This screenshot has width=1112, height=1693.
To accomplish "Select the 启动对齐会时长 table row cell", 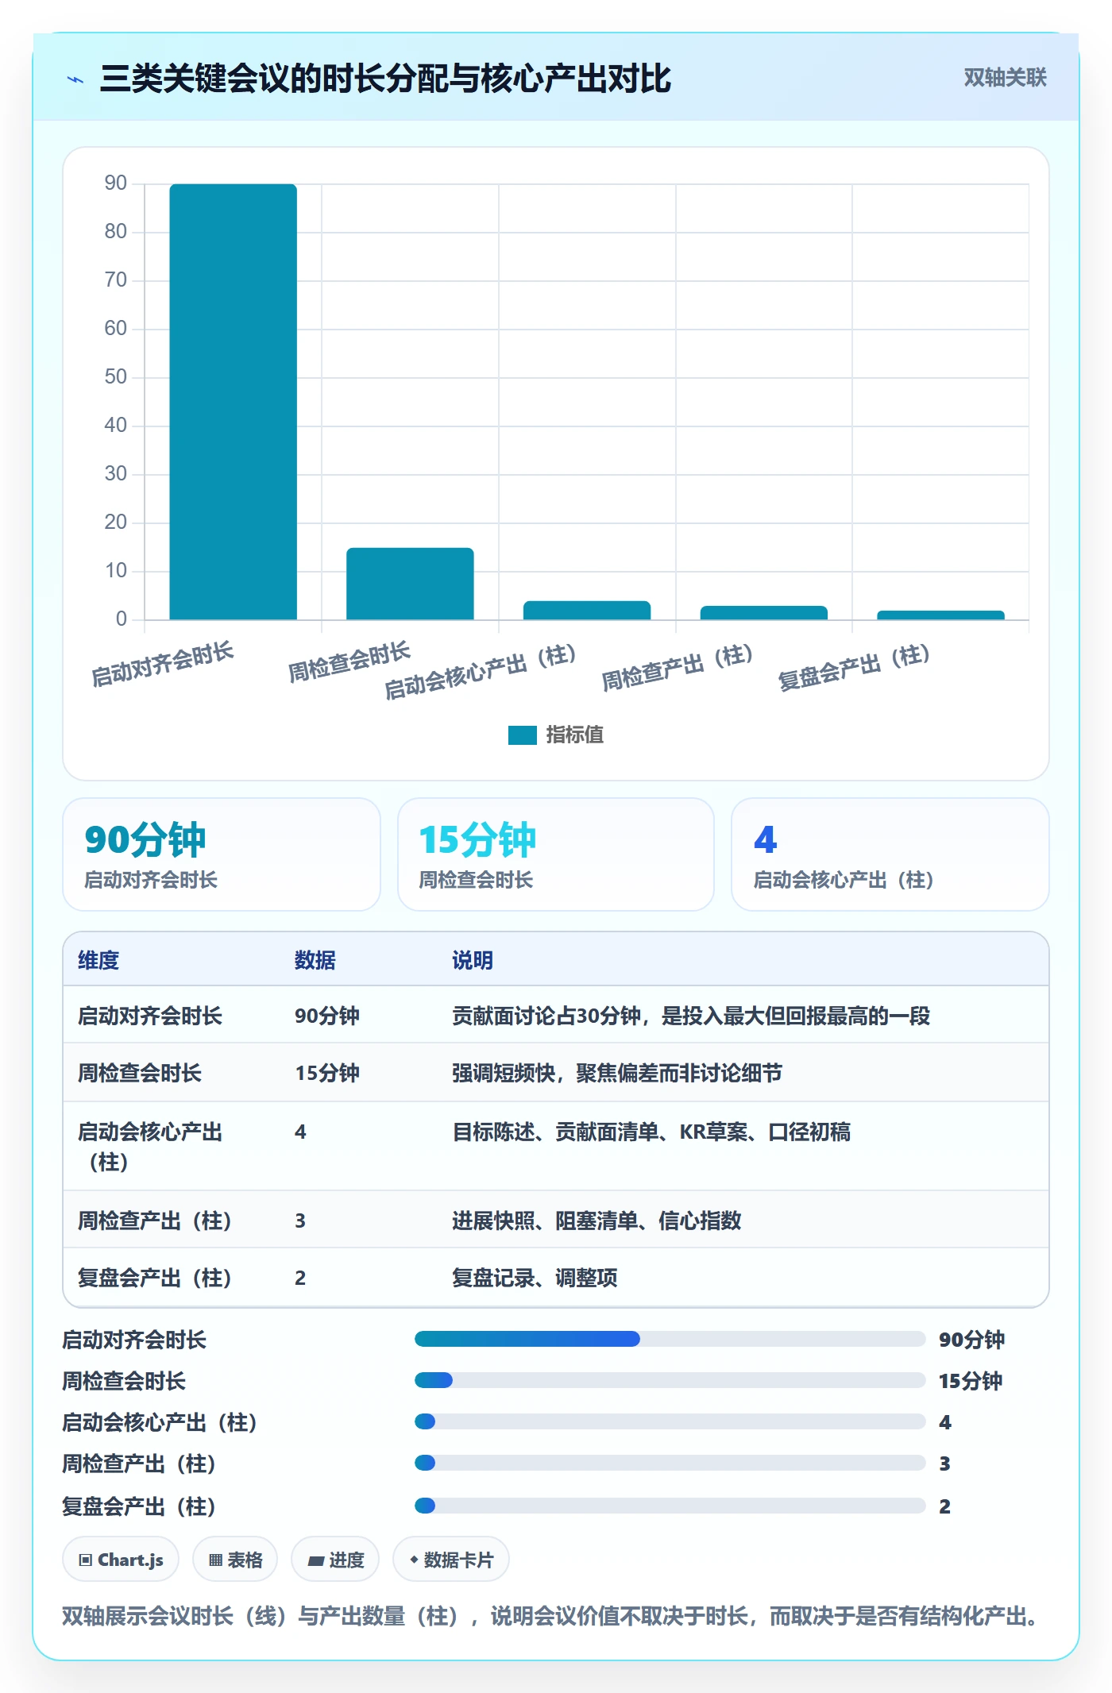I will (150, 1016).
